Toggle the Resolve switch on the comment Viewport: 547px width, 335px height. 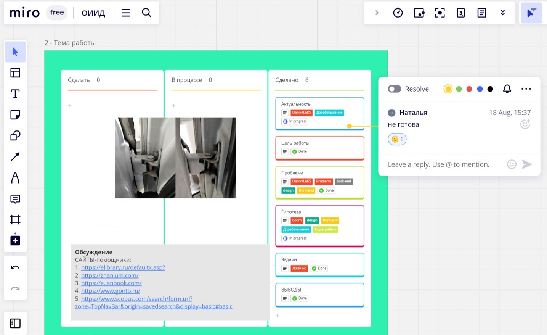pos(395,89)
